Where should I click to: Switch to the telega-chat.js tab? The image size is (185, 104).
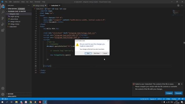40,5
